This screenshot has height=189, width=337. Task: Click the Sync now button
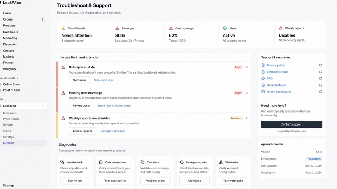[79, 80]
